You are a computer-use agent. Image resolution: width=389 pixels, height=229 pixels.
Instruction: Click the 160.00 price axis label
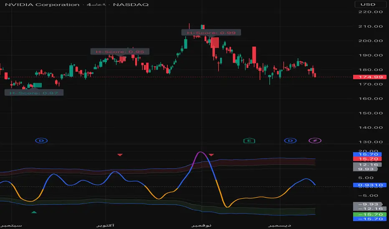point(370,99)
